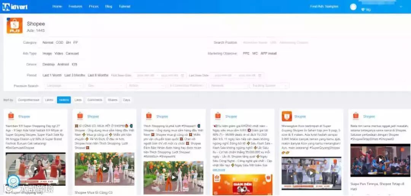Select APP Install marketing objective
The height and width of the screenshot is (196, 411).
click(268, 53)
